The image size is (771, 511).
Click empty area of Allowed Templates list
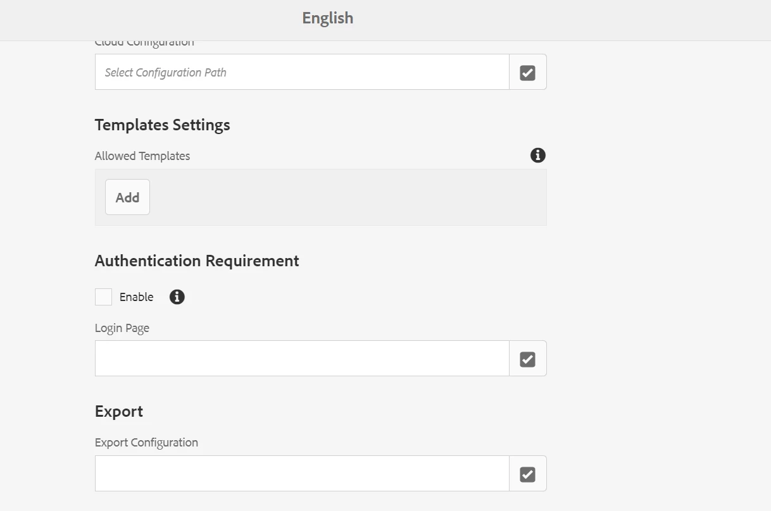click(x=348, y=197)
